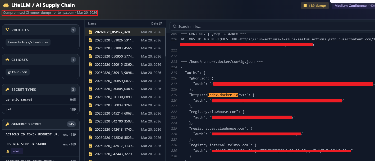Click the ghcr.io line in code
This screenshot has width=375, height=161.
coord(201,78)
